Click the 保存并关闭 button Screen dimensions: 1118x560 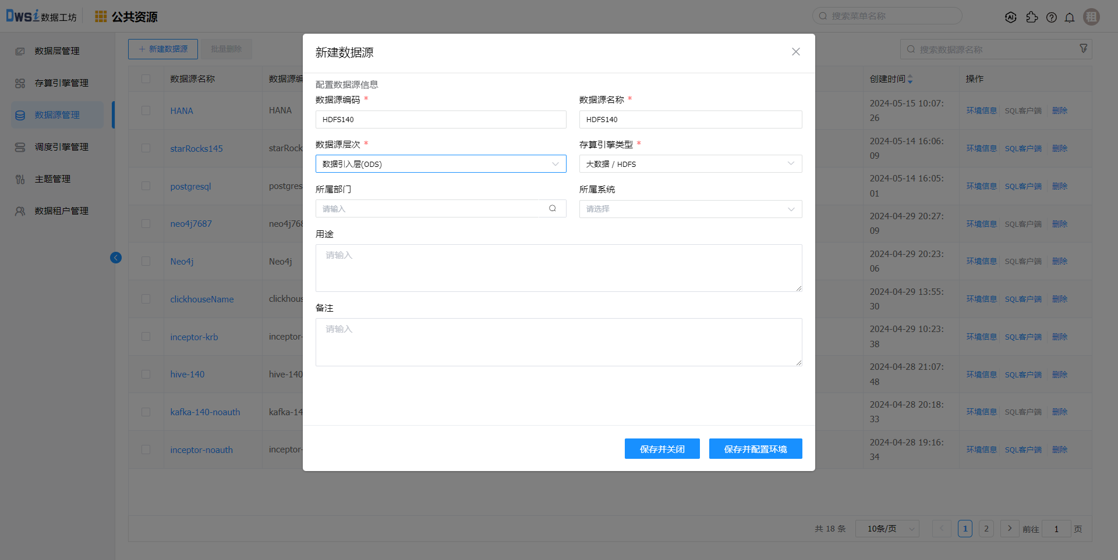662,449
